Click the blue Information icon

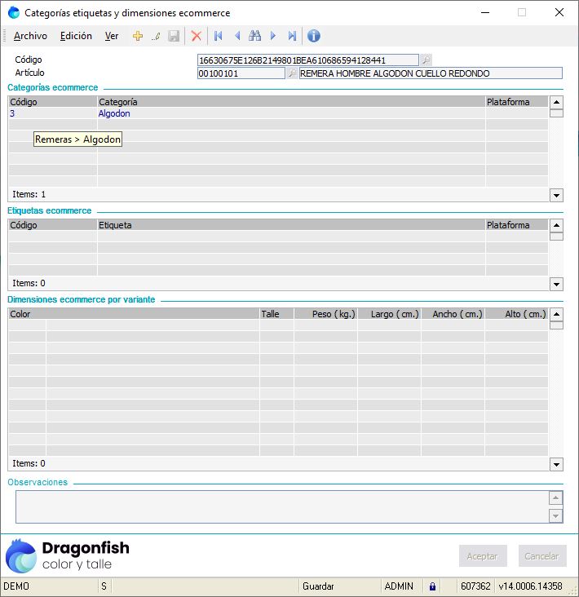(x=313, y=36)
